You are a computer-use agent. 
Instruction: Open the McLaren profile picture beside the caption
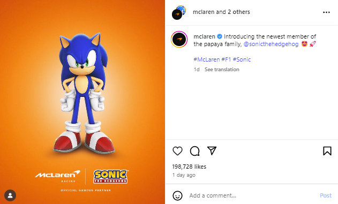[x=179, y=39]
